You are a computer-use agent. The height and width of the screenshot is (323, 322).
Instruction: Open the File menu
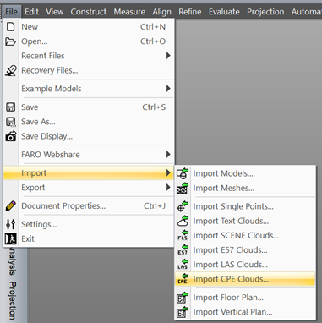[11, 12]
